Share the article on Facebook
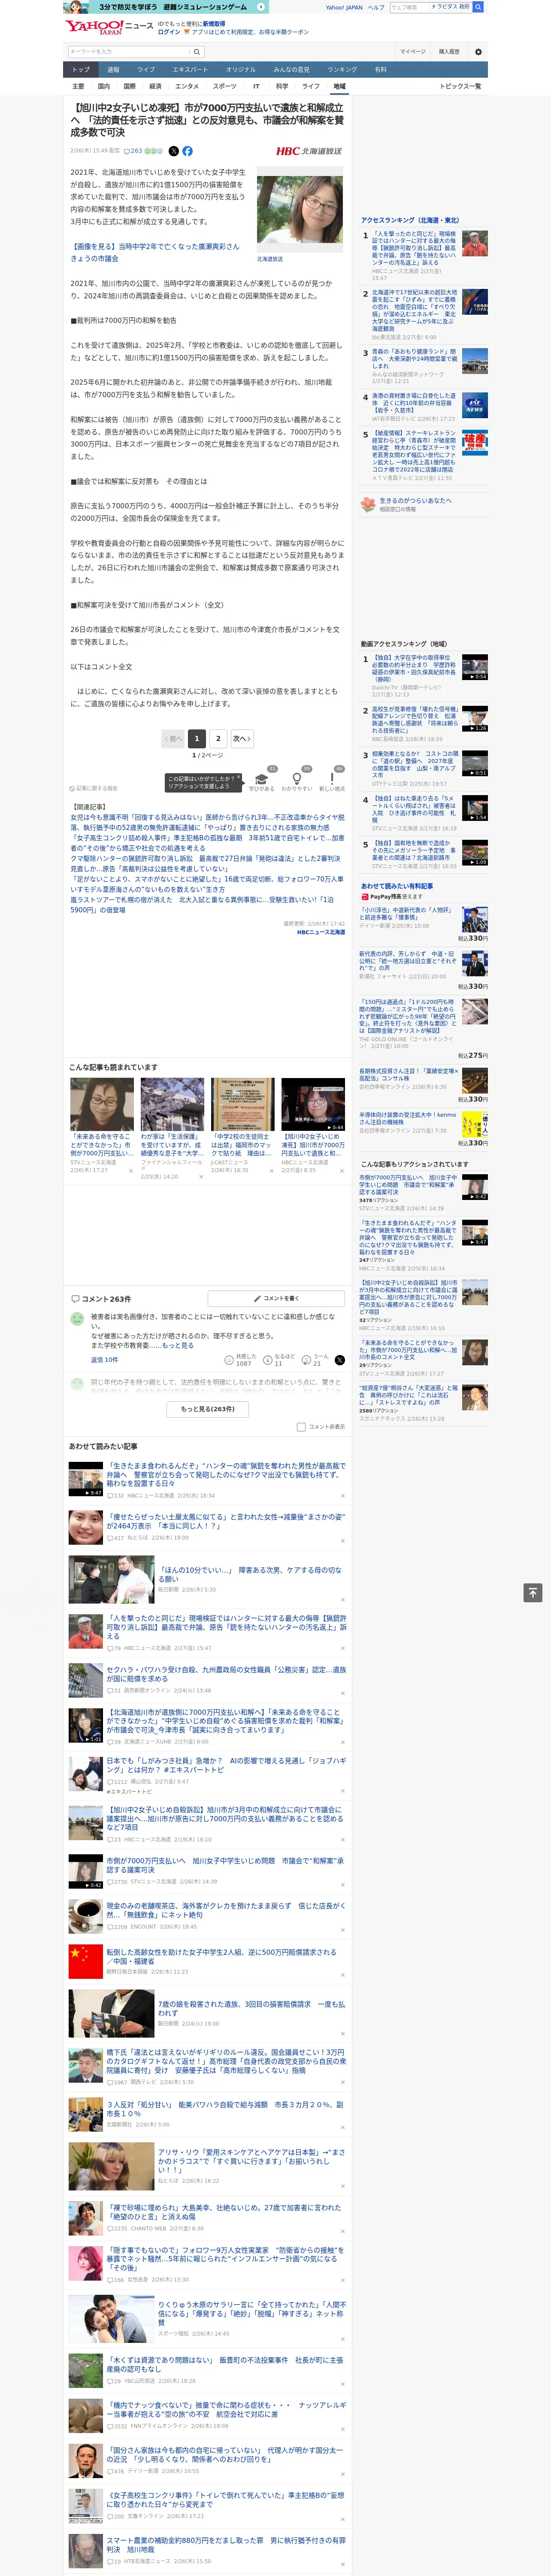The height and width of the screenshot is (2576, 551). pos(187,151)
